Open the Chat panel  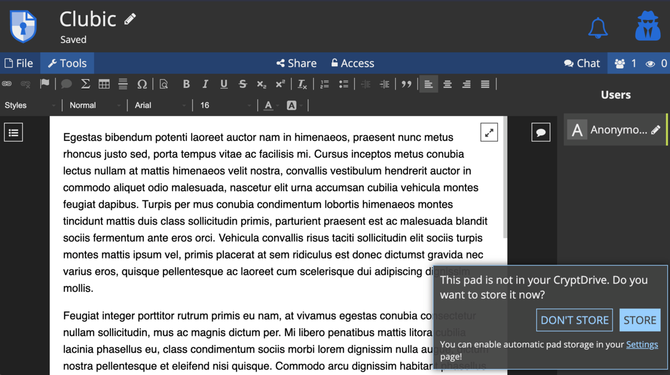(x=582, y=63)
